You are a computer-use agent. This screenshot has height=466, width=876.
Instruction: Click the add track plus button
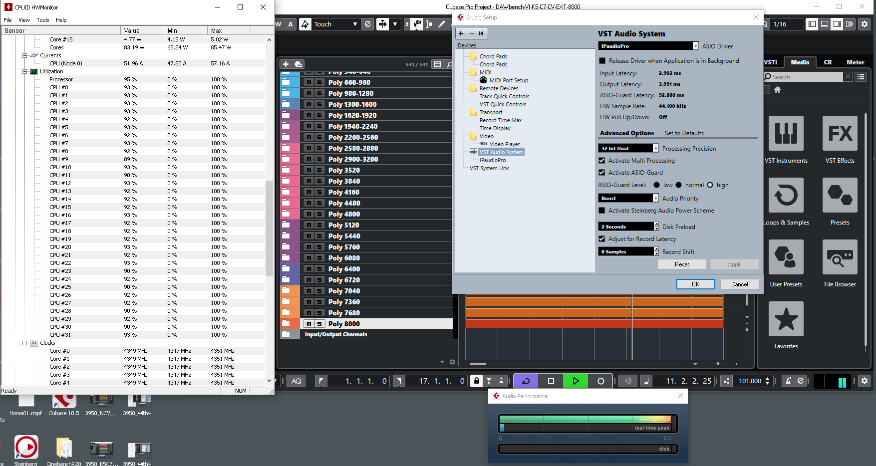286,64
